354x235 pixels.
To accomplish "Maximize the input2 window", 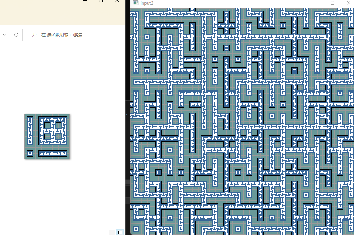I will click(x=332, y=3).
